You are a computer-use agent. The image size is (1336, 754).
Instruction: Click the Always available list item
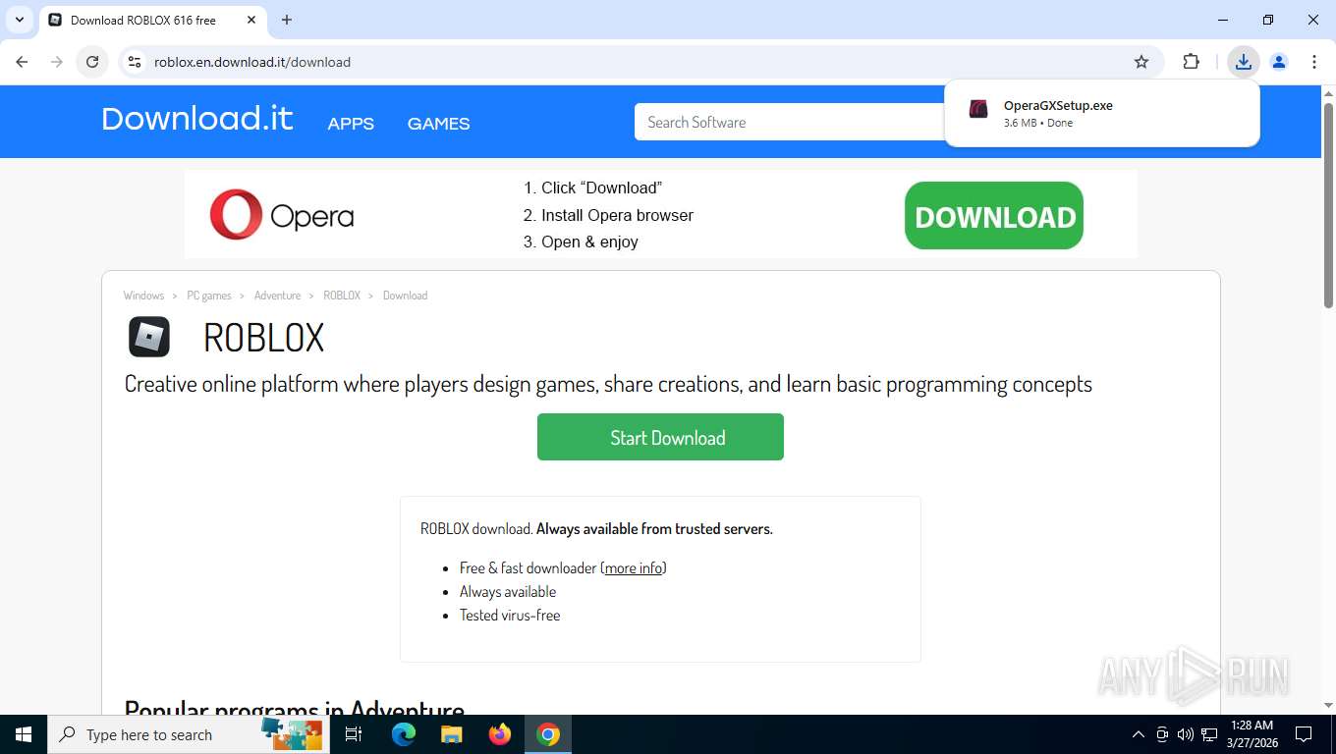coord(508,592)
